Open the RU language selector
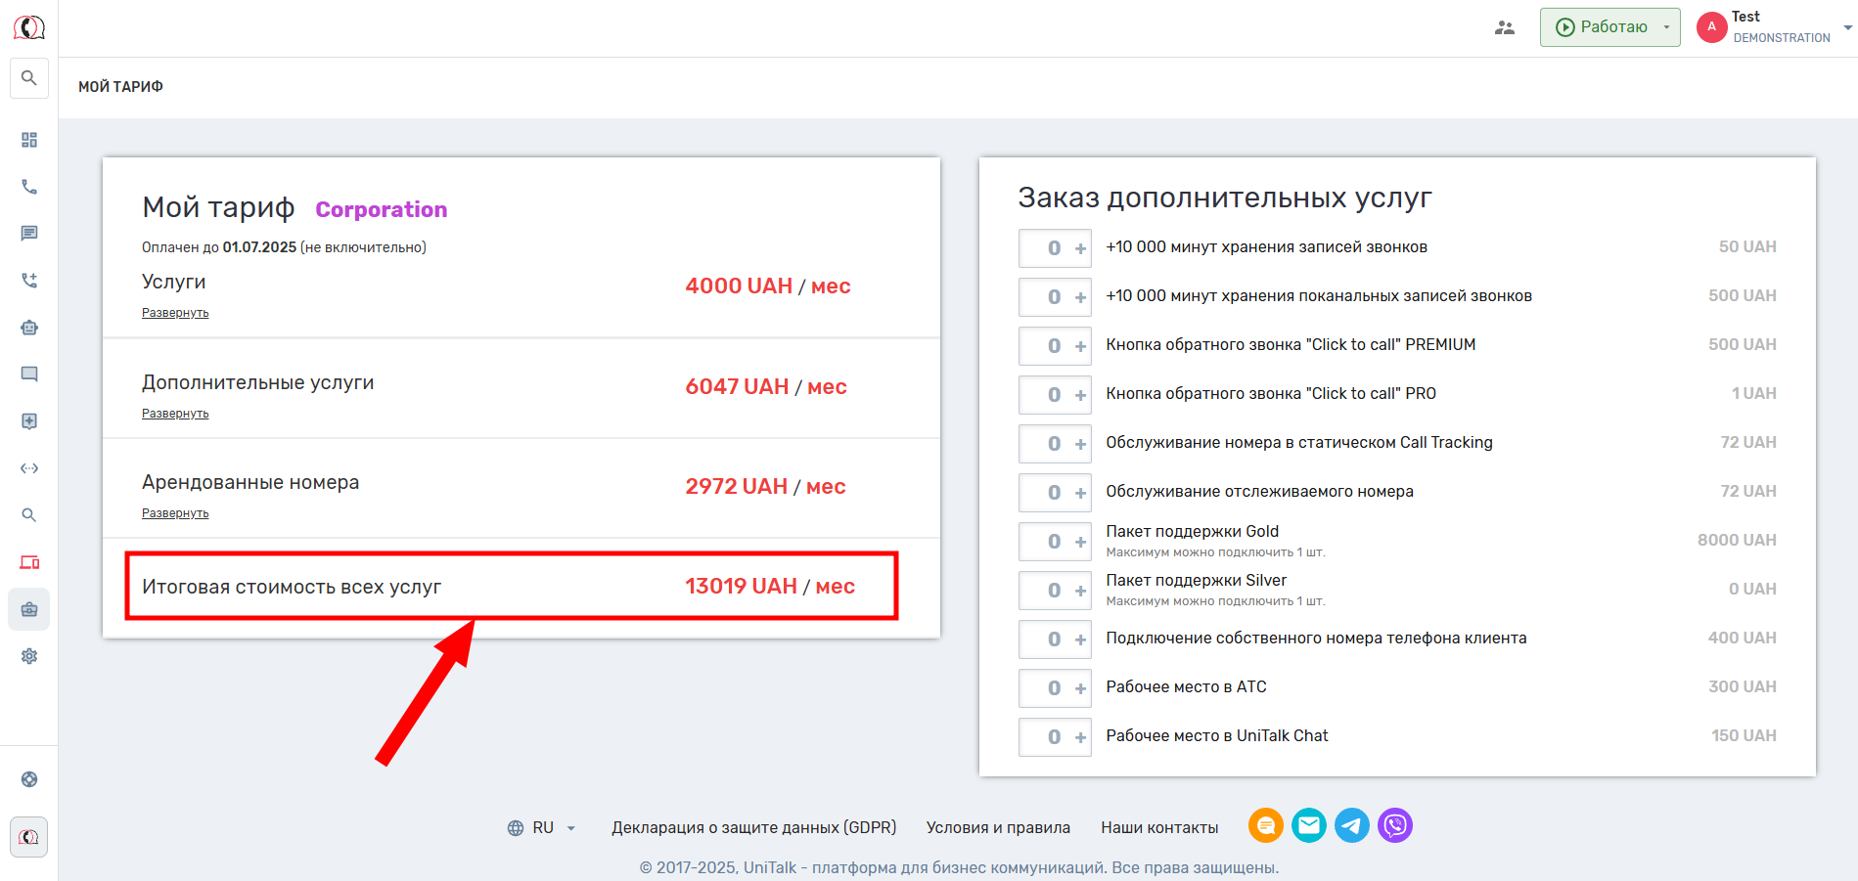 pyautogui.click(x=542, y=828)
